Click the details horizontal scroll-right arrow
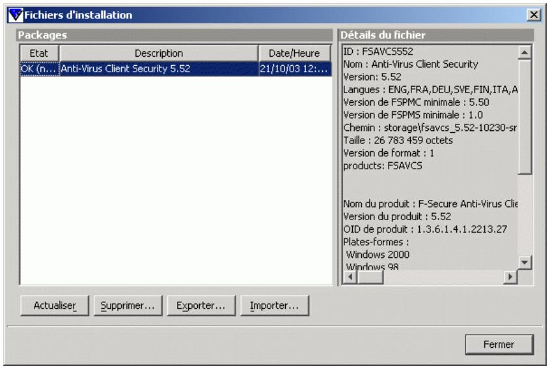Screen dimensions: 550x368 point(510,277)
